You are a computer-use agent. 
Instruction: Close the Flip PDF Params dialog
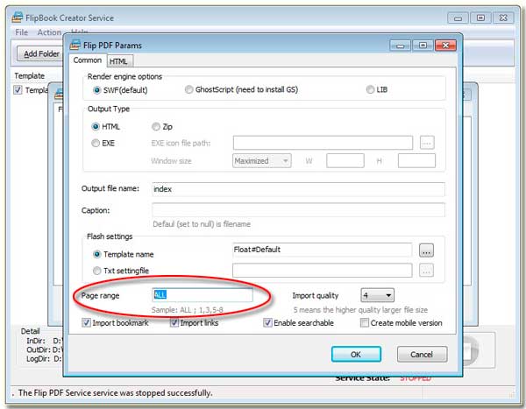[445, 45]
